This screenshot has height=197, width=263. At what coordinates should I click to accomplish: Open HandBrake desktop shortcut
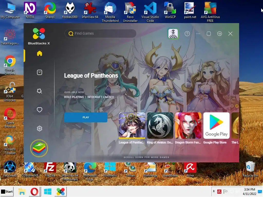click(170, 169)
